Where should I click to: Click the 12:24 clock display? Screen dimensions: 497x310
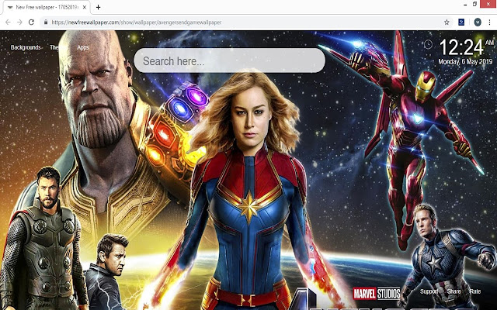tap(461, 47)
